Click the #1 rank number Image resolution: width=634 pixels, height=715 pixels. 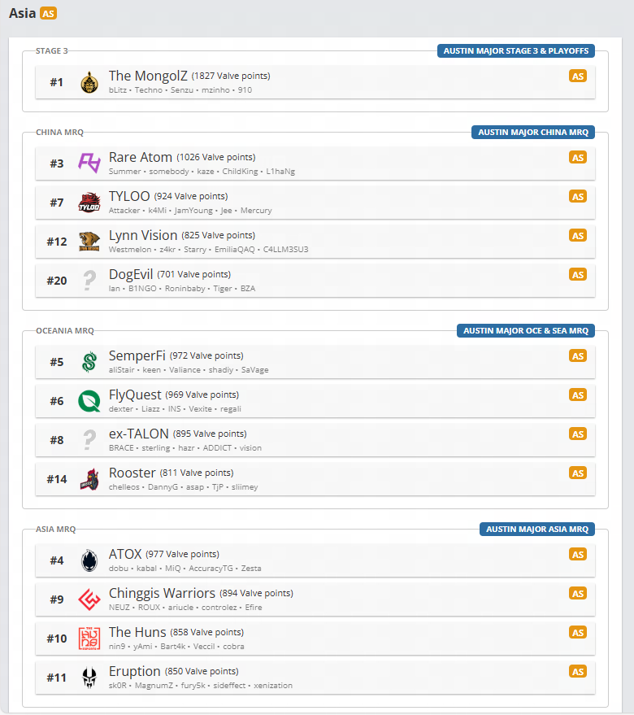click(x=57, y=82)
